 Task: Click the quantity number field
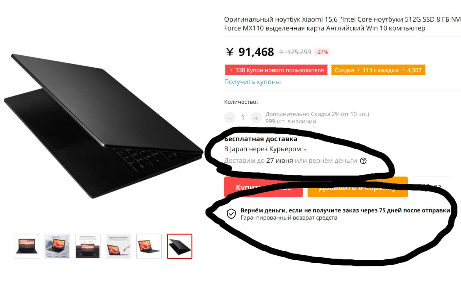pyautogui.click(x=243, y=118)
